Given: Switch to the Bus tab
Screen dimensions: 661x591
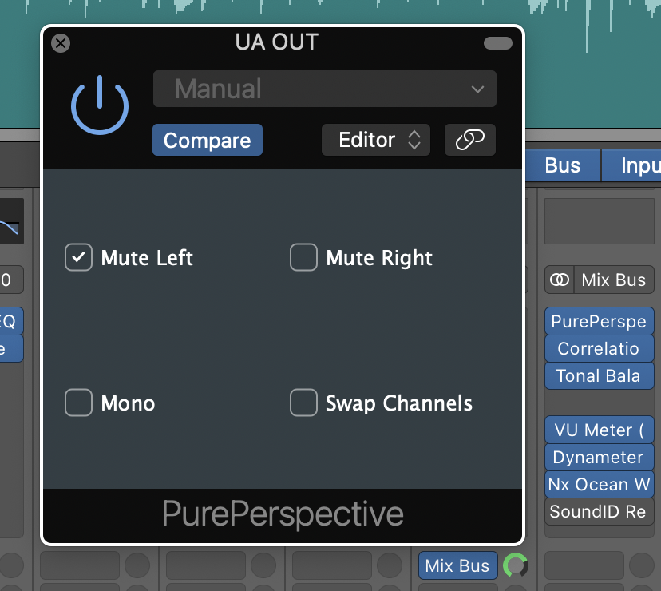Looking at the screenshot, I should (562, 165).
